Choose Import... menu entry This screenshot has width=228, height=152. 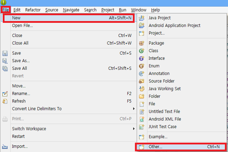69,146
